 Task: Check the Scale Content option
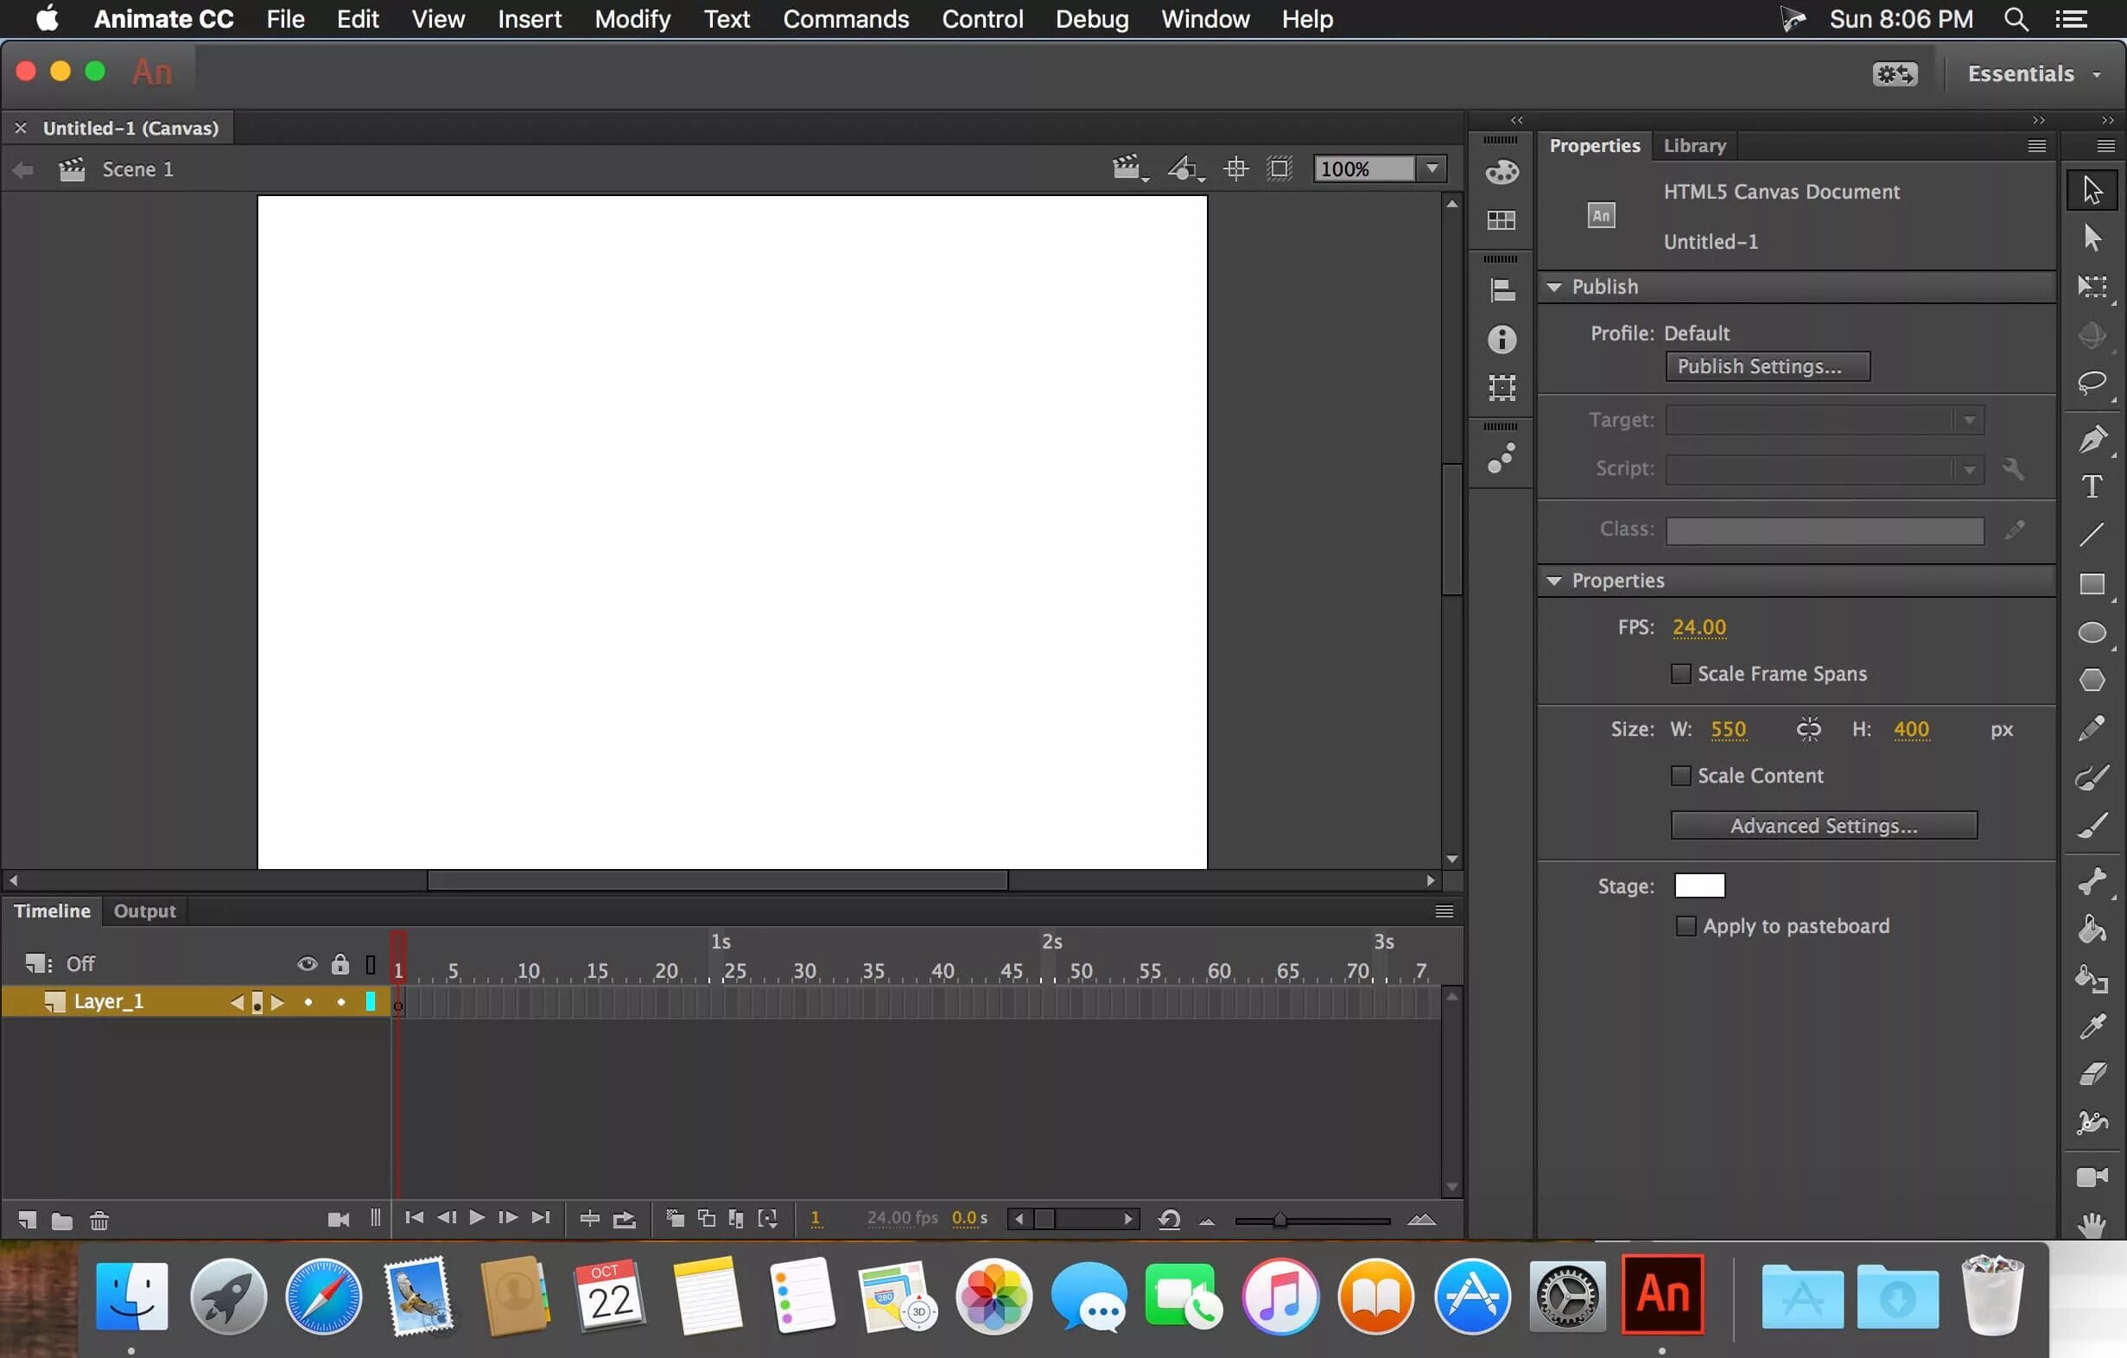(1681, 775)
